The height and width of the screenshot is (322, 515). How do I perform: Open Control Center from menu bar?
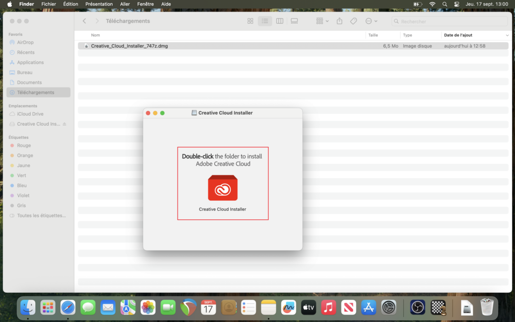(x=457, y=4)
